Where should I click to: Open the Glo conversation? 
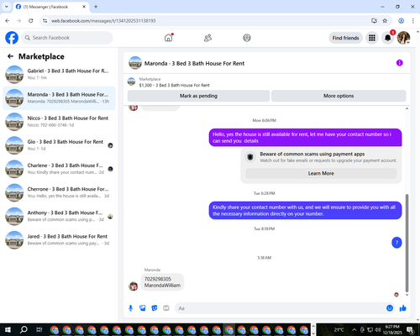59,145
